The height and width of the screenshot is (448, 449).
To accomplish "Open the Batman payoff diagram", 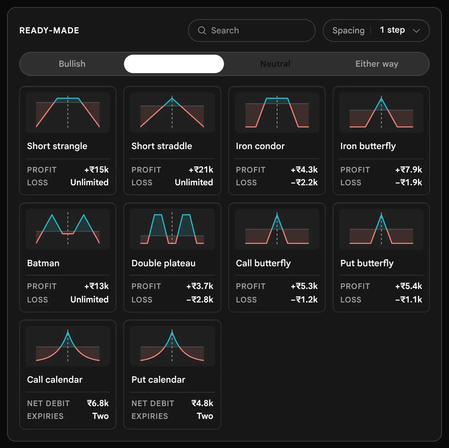I will click(68, 229).
